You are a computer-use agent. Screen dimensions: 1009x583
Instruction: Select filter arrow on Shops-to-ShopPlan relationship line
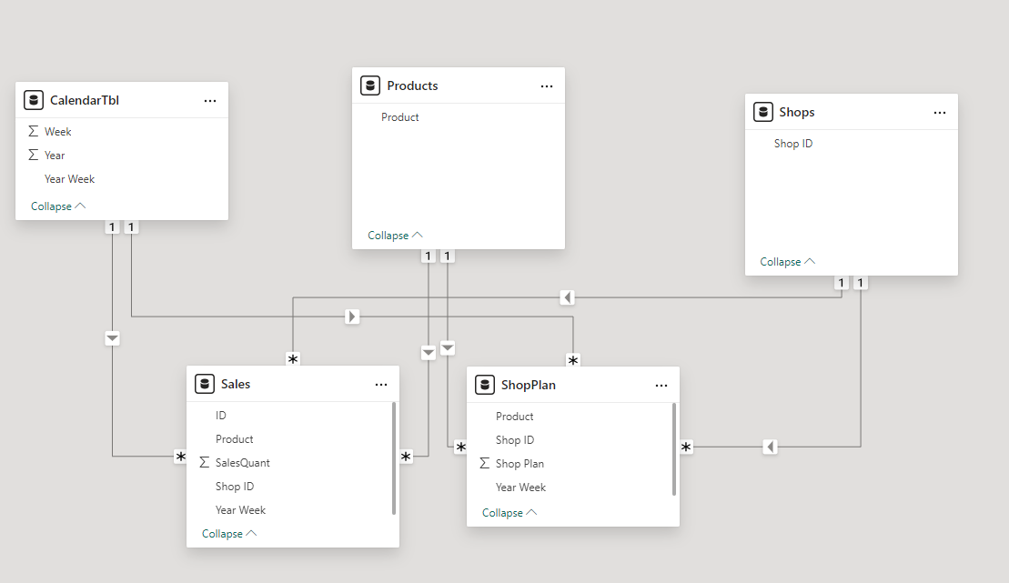coord(770,447)
